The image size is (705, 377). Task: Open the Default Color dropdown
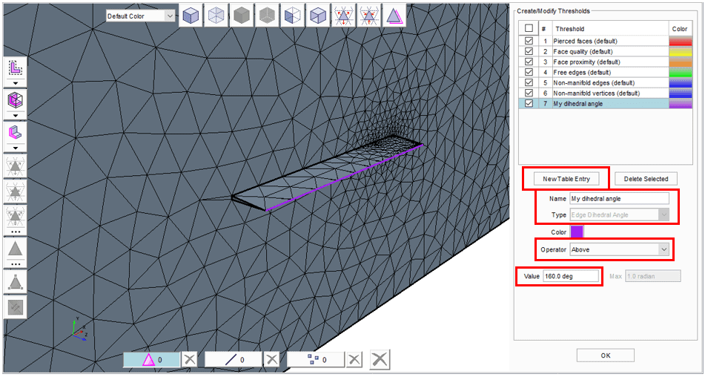pyautogui.click(x=140, y=16)
